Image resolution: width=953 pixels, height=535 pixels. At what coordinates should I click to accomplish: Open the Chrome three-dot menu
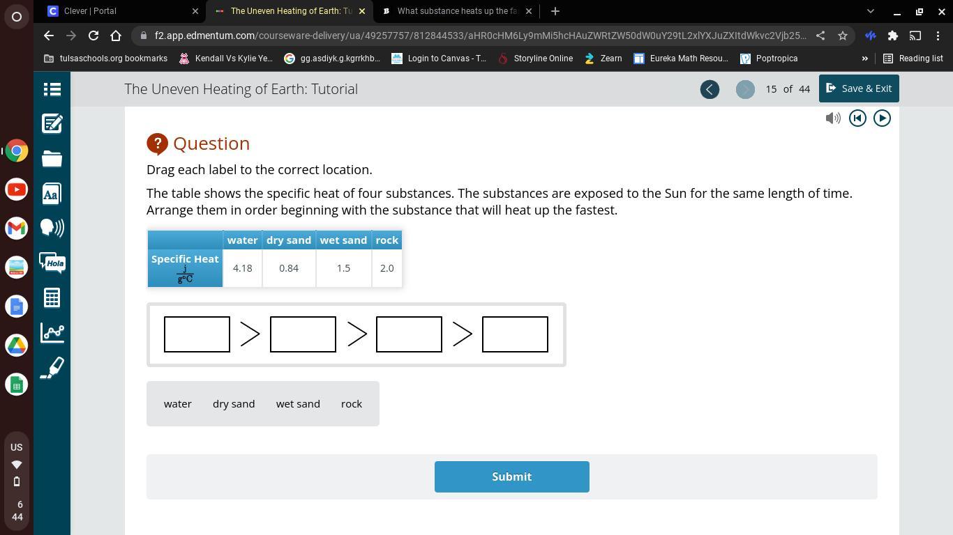[938, 36]
